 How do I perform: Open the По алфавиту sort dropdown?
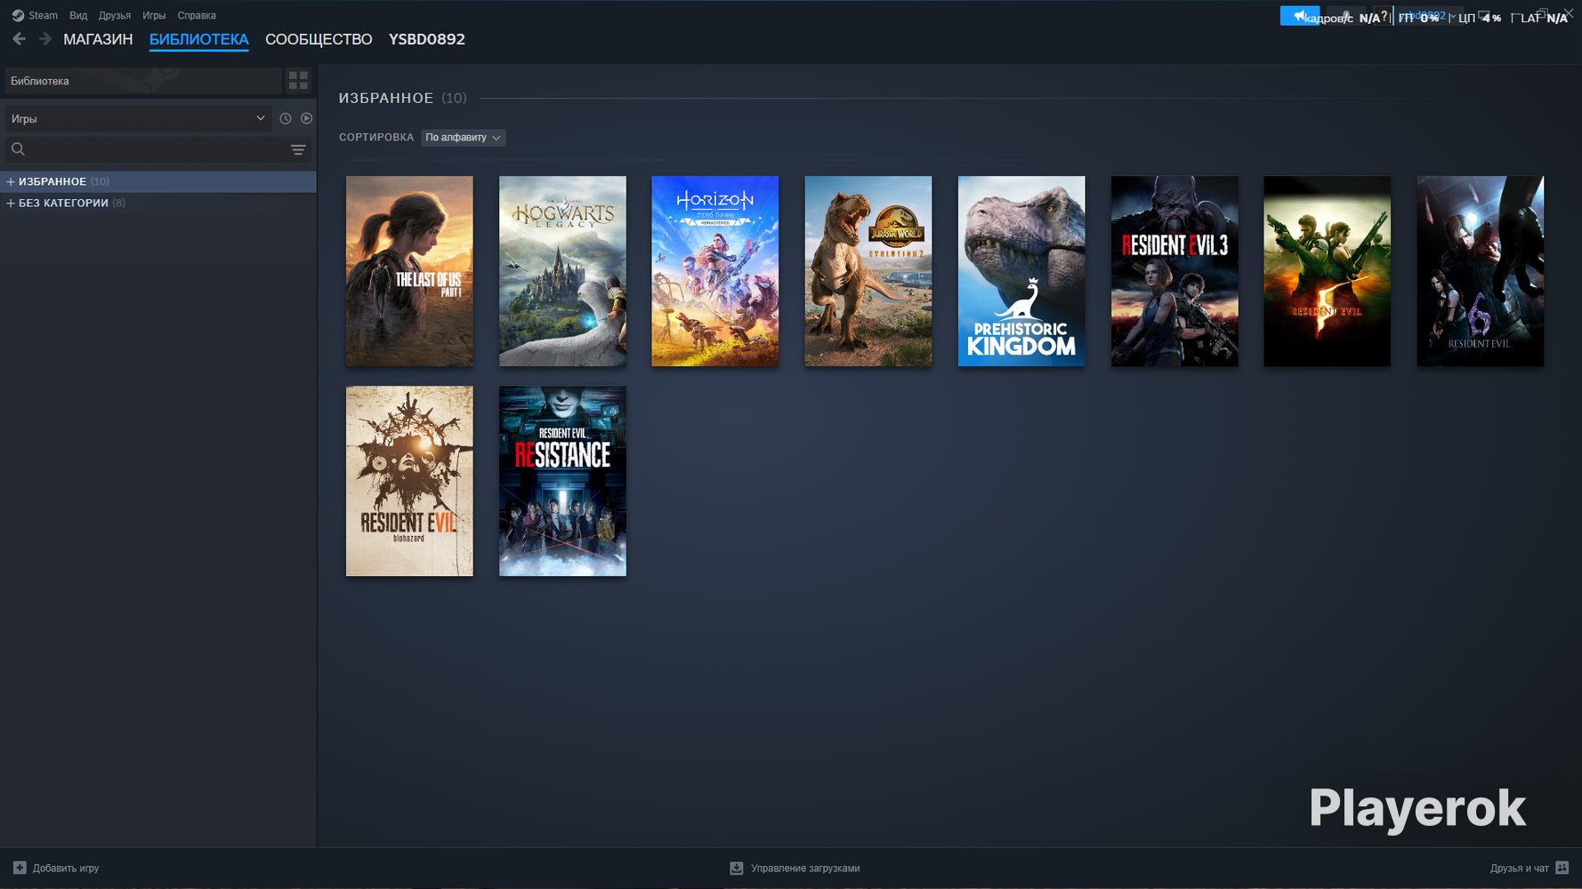(x=463, y=138)
